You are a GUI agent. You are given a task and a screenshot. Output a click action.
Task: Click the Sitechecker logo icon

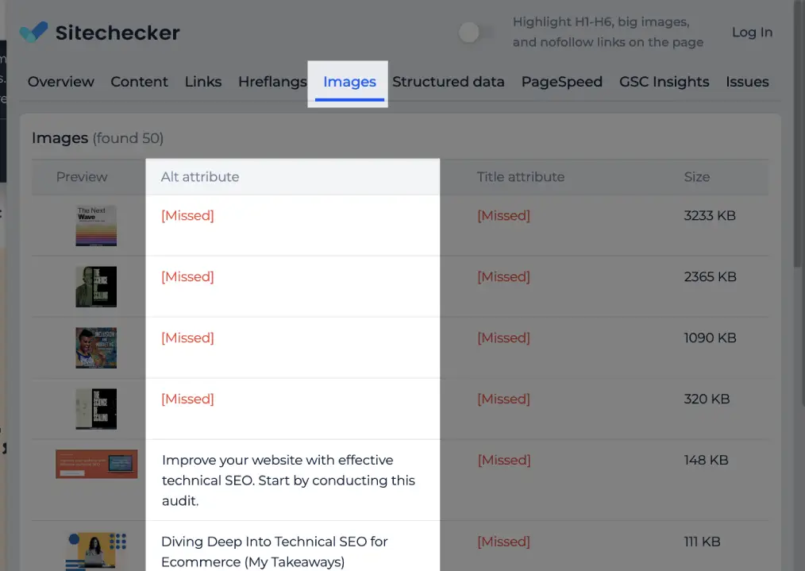pos(33,32)
